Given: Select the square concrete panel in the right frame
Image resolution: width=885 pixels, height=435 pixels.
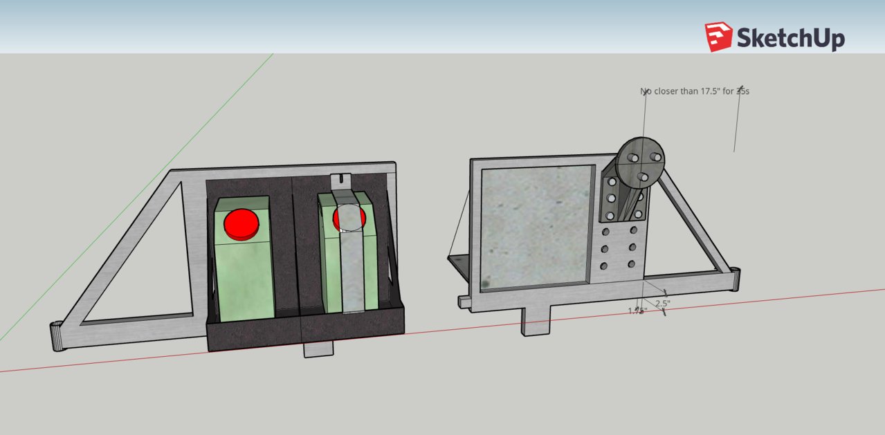Looking at the screenshot, I should pos(536,228).
